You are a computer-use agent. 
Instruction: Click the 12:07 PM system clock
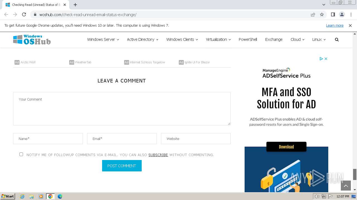pos(343,196)
